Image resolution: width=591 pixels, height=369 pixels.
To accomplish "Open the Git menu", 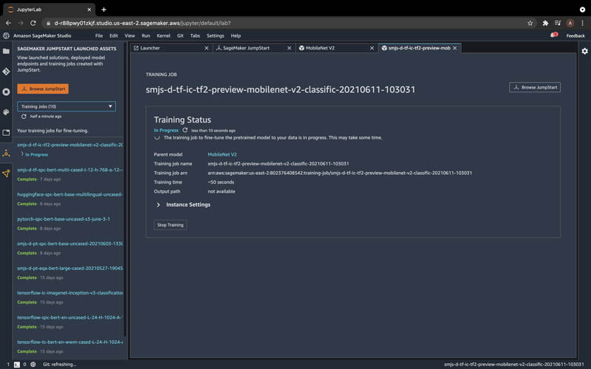I will [x=180, y=35].
